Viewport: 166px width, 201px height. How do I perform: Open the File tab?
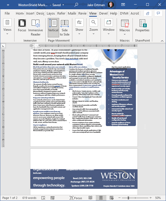tap(7, 13)
